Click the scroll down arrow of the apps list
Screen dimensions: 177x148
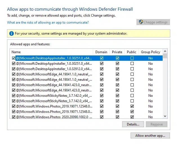click(x=165, y=116)
